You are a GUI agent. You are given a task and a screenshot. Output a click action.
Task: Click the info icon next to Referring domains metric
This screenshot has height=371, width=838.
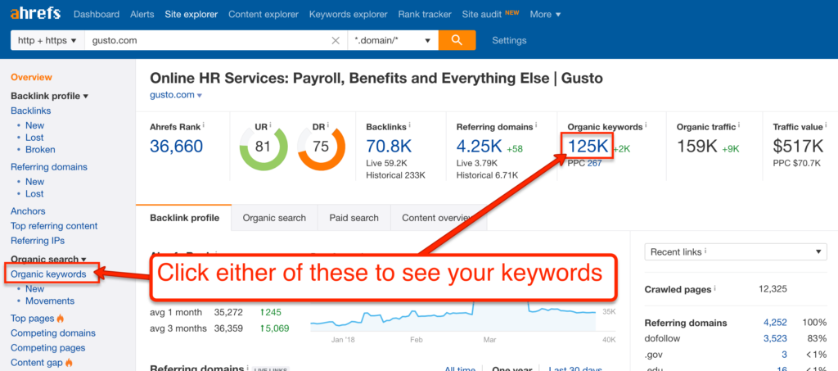(536, 124)
